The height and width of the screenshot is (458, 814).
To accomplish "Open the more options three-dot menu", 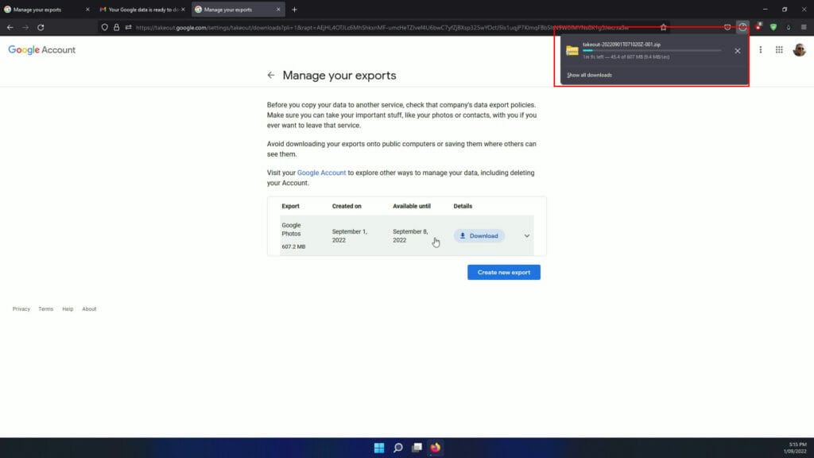I will 760,49.
